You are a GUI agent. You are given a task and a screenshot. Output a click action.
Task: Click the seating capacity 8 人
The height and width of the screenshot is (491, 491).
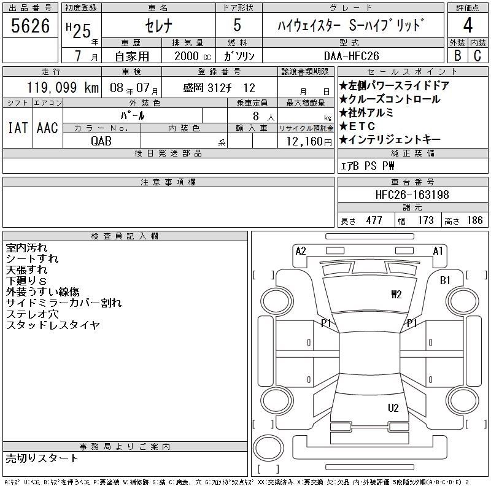click(264, 116)
